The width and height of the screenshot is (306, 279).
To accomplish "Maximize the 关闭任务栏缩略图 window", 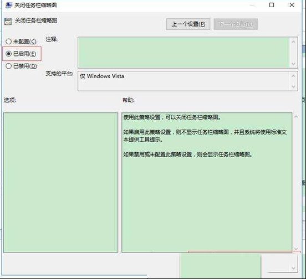I will tap(272, 5).
